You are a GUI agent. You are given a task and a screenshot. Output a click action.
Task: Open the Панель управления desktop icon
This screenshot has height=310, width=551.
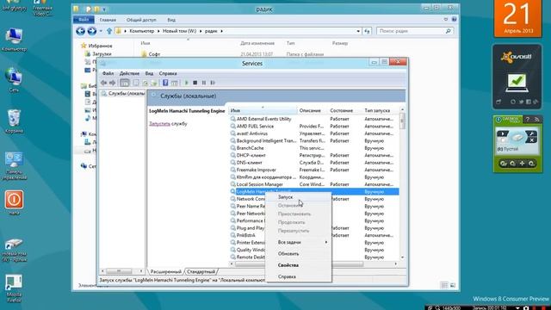(x=14, y=166)
